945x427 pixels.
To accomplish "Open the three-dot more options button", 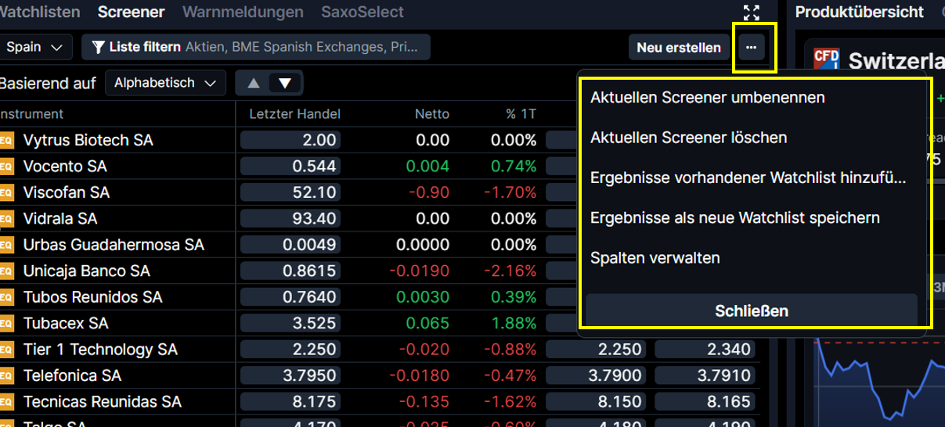I will point(752,48).
